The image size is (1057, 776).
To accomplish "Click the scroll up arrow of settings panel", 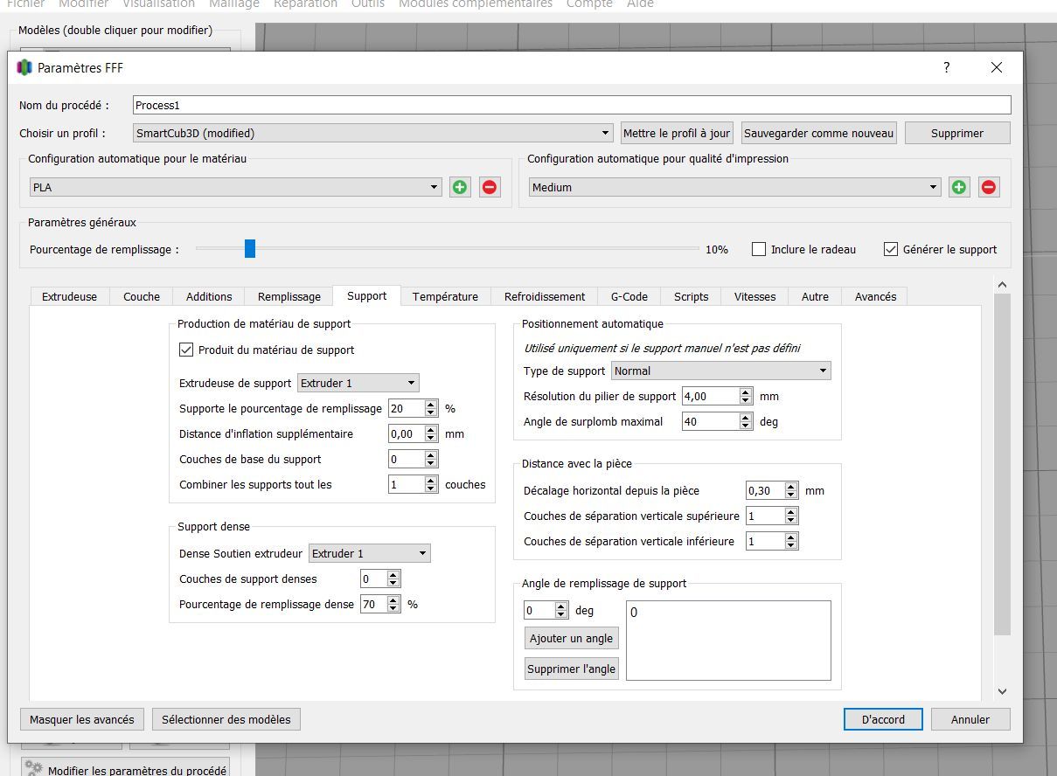I will [x=1002, y=285].
